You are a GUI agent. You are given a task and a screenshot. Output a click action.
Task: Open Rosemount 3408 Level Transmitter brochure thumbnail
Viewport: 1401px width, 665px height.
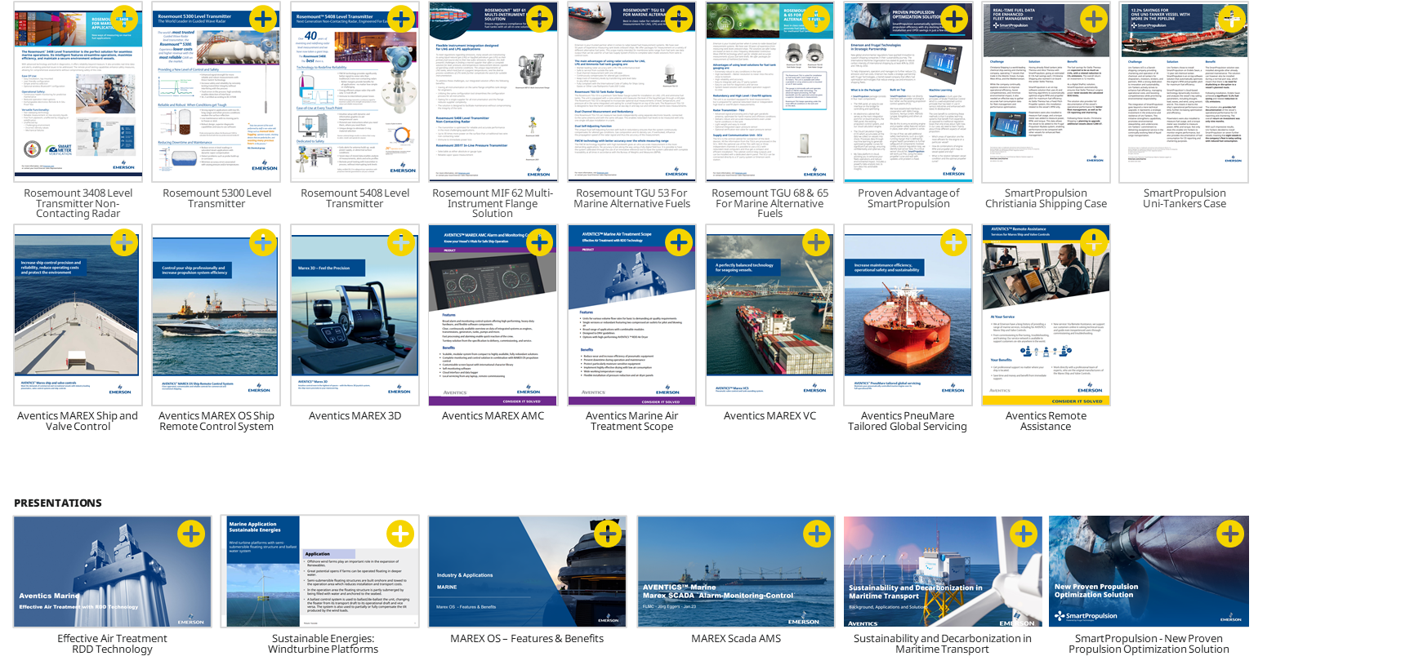coord(78,91)
